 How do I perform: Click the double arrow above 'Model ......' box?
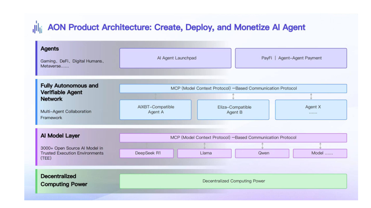[320, 146]
